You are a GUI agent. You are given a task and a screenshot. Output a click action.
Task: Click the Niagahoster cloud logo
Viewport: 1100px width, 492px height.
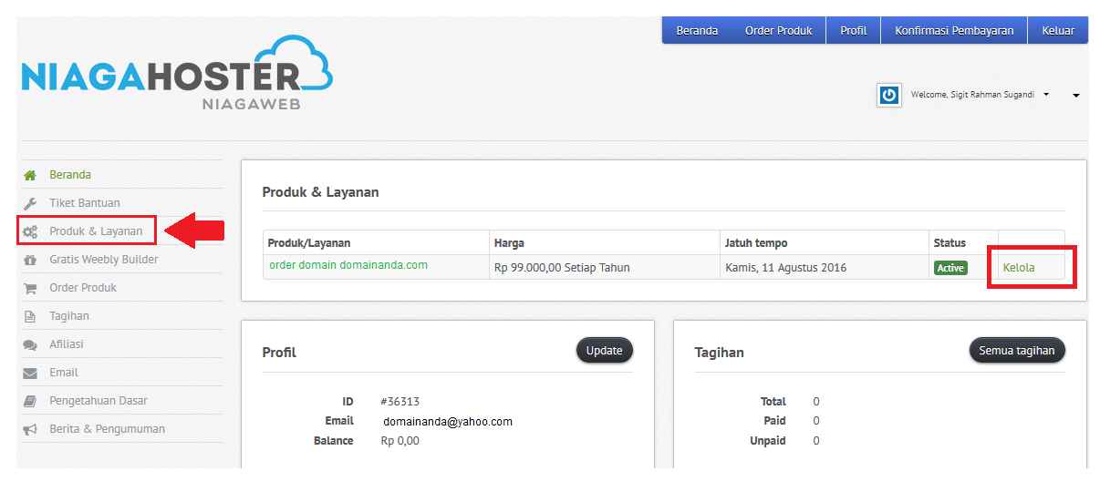coord(177,73)
